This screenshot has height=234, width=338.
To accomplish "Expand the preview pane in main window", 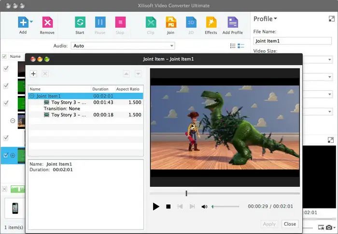I will [331, 140].
